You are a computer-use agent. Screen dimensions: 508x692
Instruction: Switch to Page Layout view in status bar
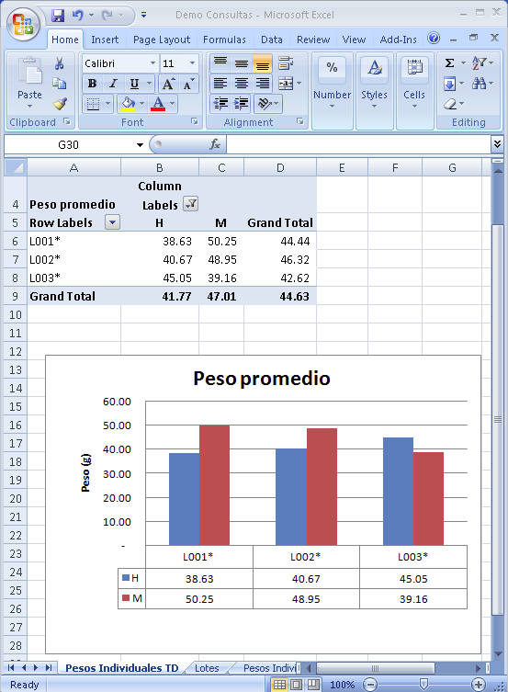297,685
